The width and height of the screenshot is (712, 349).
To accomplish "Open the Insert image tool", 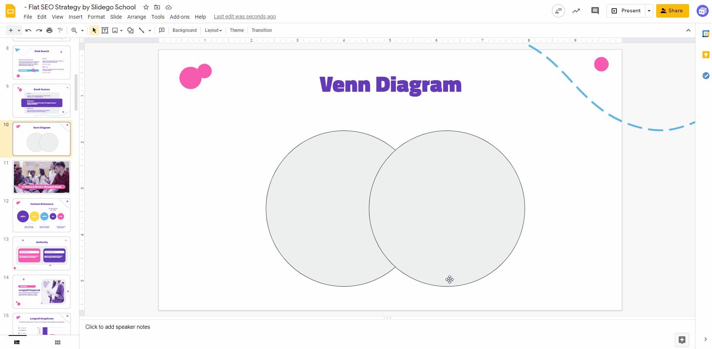I will tap(115, 30).
